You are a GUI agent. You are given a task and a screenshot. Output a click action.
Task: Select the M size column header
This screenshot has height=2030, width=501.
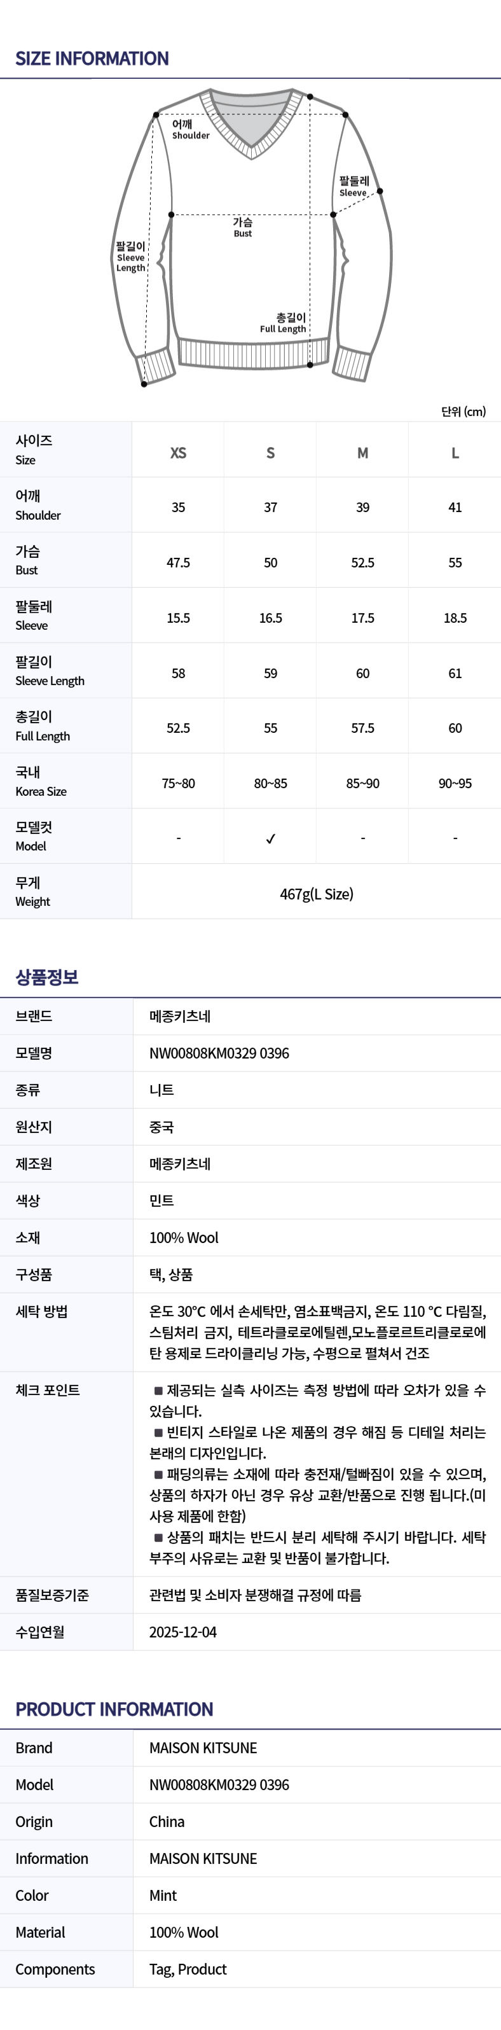[362, 453]
